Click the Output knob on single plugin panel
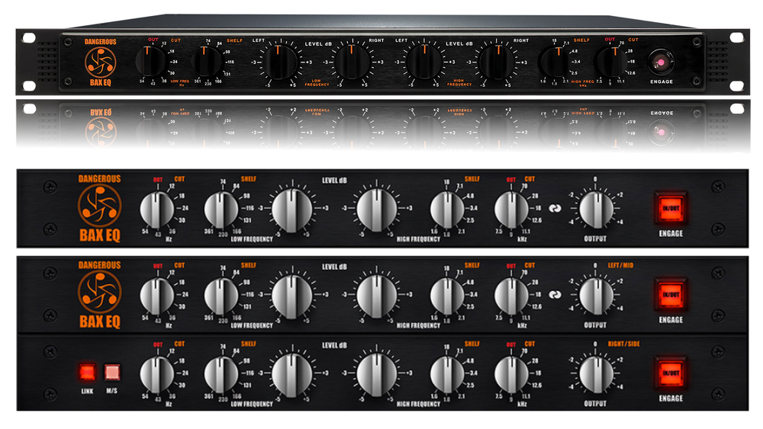Screen dimensions: 763x429 click(x=596, y=210)
